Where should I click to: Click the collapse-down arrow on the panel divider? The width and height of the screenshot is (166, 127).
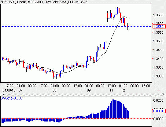pos(9,94)
